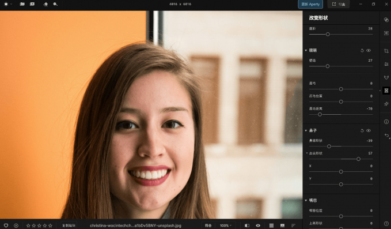Viewport: 391px width, 229px height.
Task: Rate the photo three stars
Action: click(39, 226)
